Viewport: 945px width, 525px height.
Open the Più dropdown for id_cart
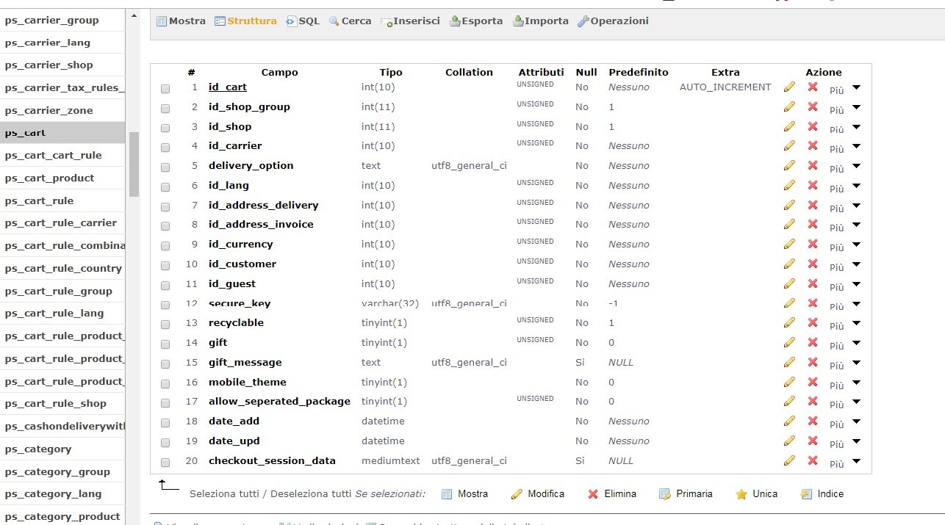click(845, 89)
